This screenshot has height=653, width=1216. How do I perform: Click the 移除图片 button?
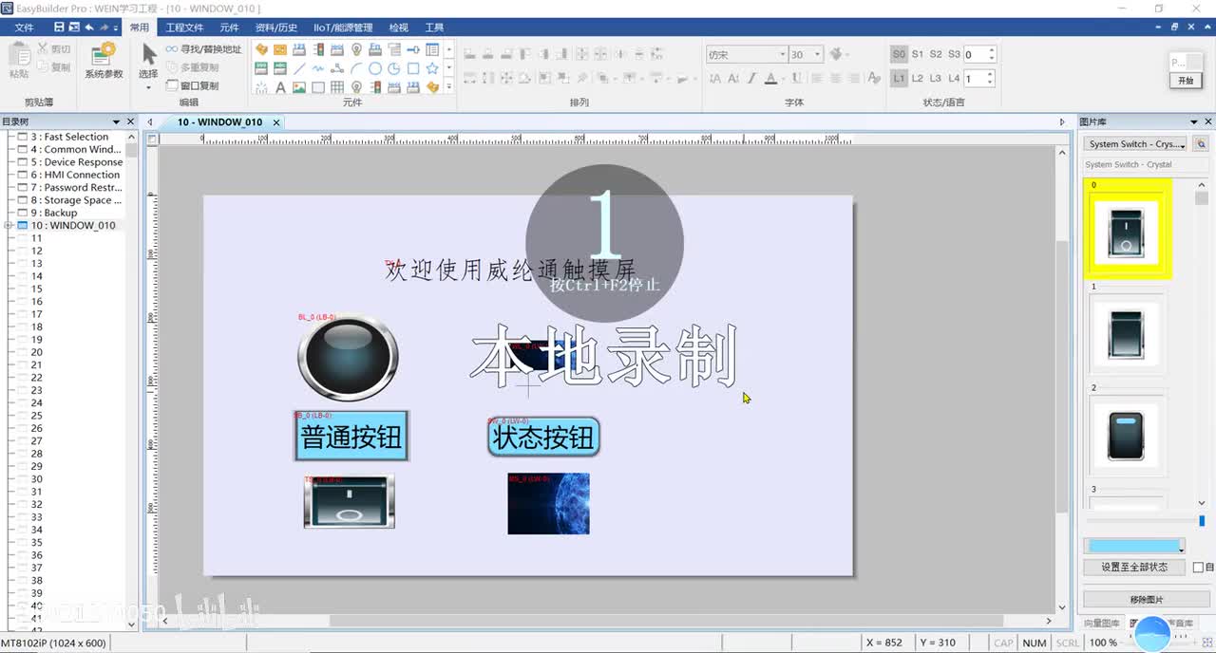click(1146, 599)
